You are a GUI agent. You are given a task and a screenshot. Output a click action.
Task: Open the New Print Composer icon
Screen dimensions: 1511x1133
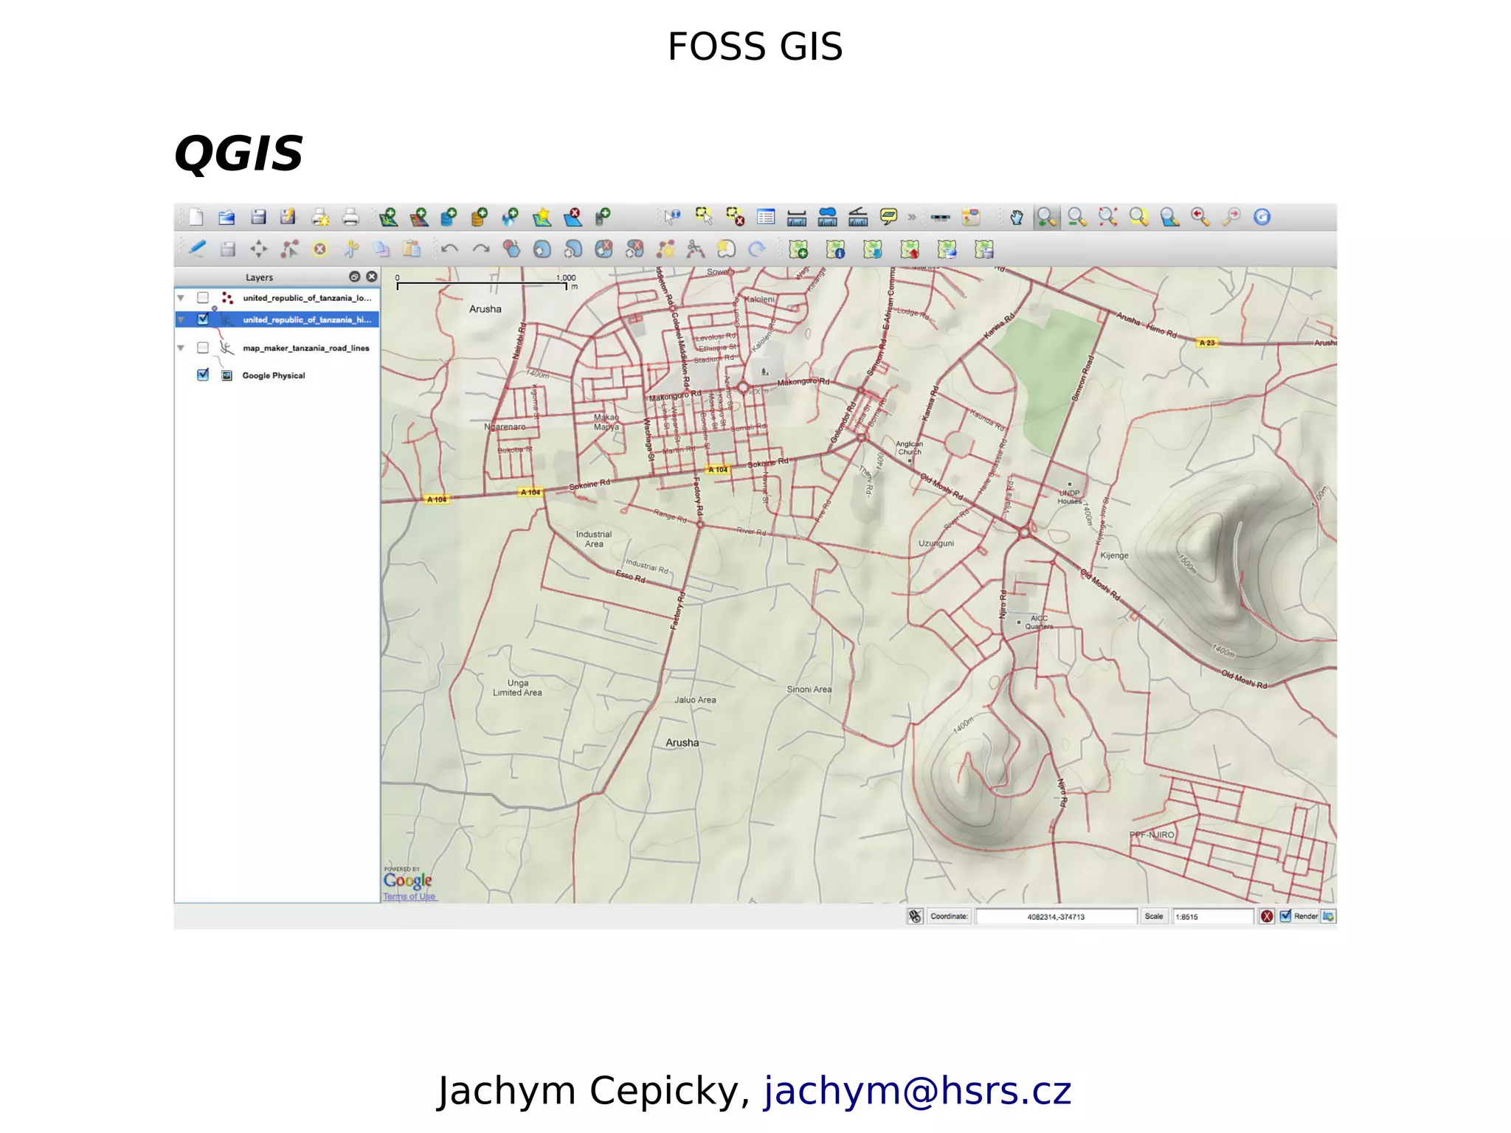320,218
